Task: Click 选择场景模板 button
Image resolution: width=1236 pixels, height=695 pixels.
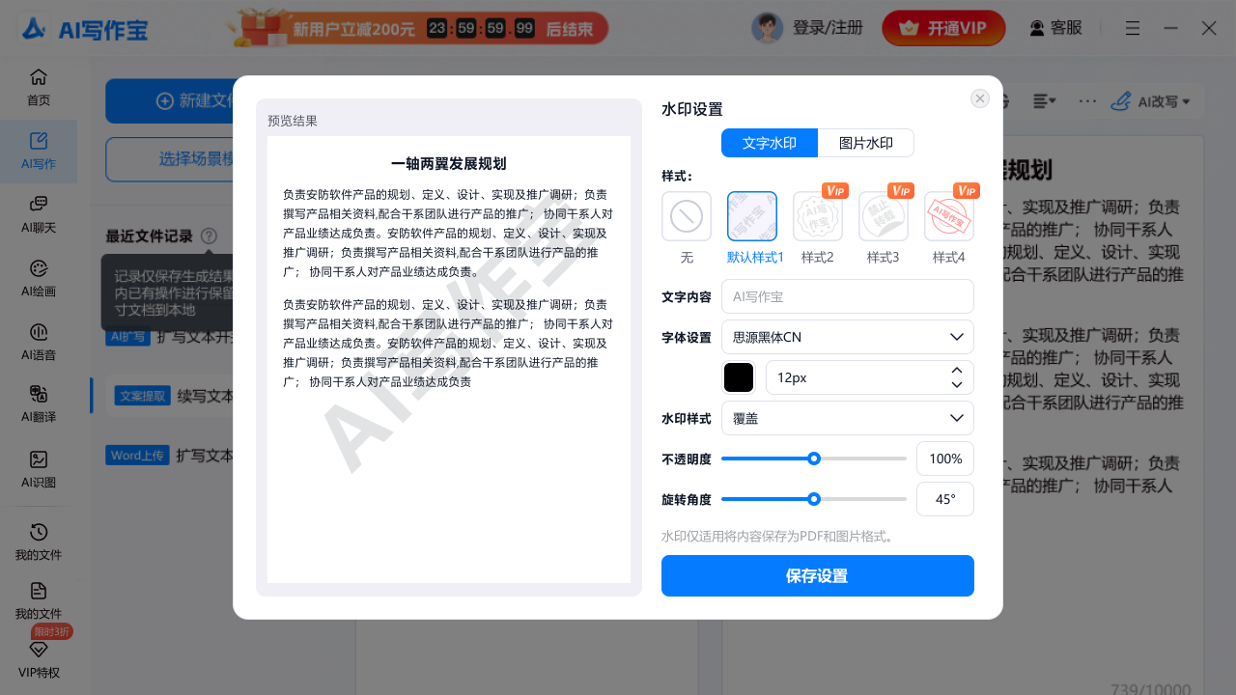Action: pos(170,159)
